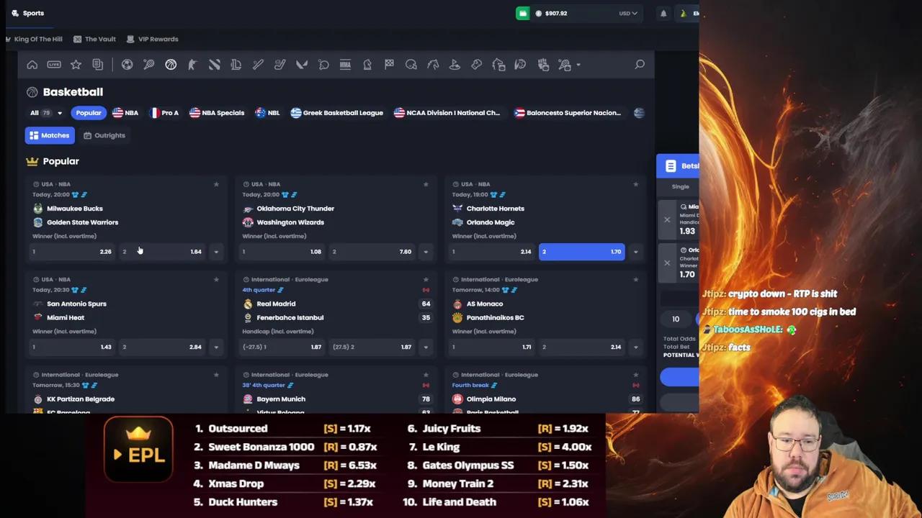Bet on Oklahoma City Thunder at 1.08
This screenshot has width=922, height=518.
click(282, 252)
